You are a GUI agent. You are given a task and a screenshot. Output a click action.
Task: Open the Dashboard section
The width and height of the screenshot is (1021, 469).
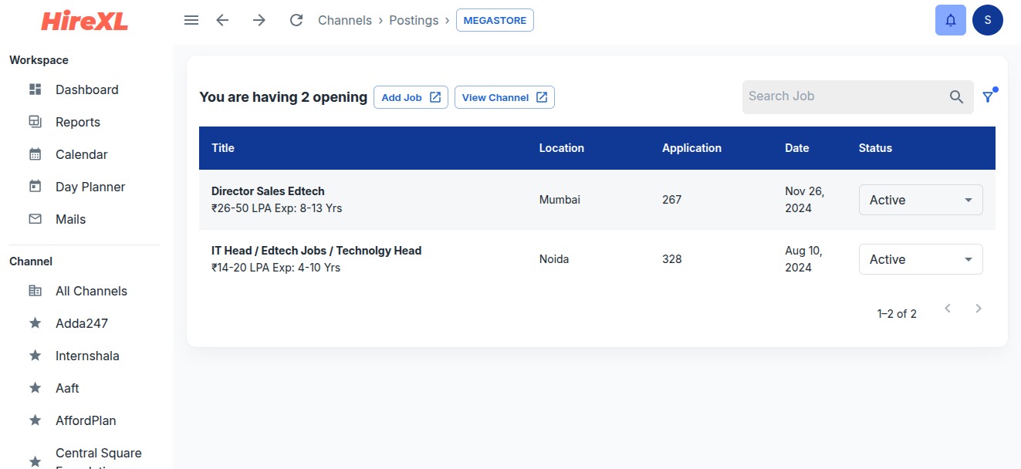tap(86, 89)
